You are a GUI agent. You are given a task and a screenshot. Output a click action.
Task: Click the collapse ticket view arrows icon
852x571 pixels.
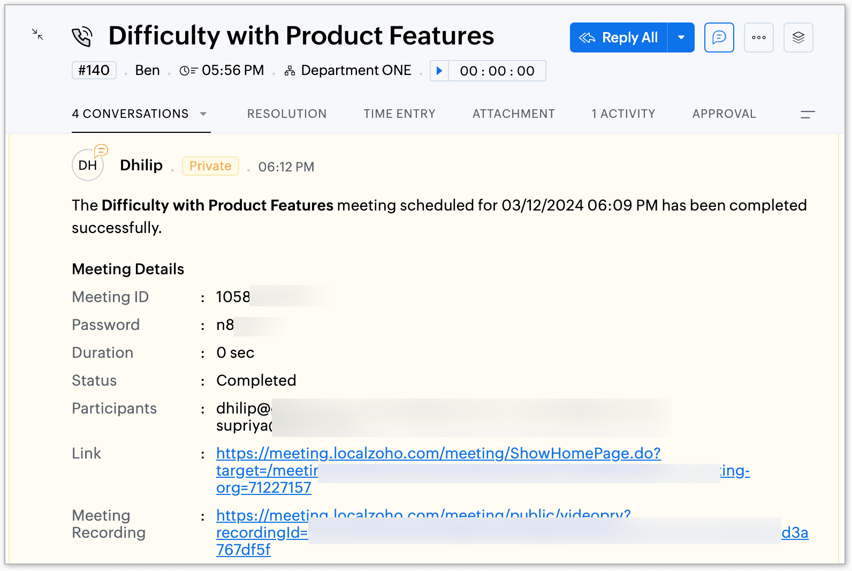(37, 35)
